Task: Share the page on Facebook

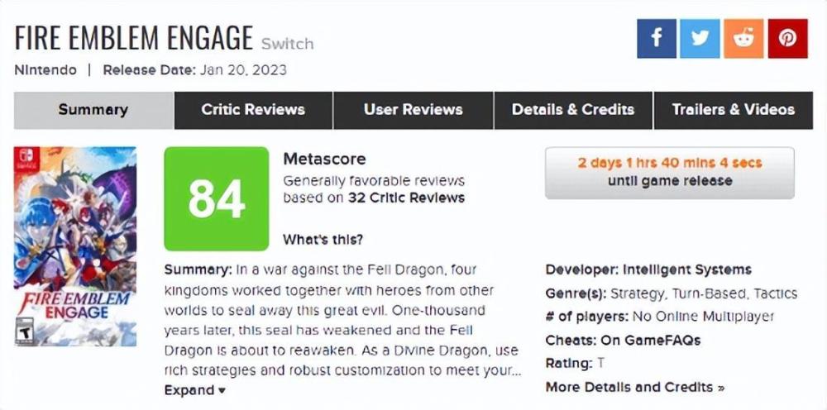Action: 657,39
